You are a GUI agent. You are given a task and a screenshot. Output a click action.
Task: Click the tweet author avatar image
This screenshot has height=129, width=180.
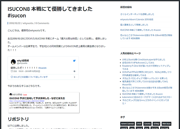(x=13, y=62)
